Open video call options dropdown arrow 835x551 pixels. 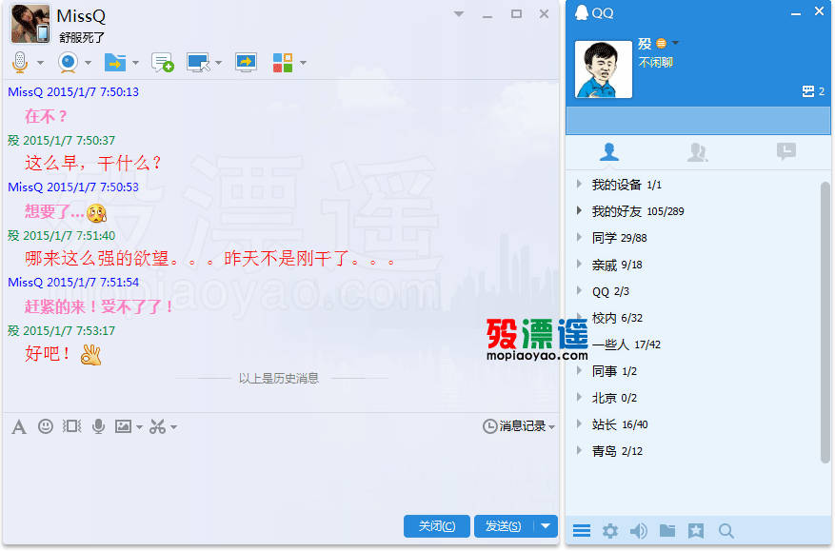coord(88,63)
